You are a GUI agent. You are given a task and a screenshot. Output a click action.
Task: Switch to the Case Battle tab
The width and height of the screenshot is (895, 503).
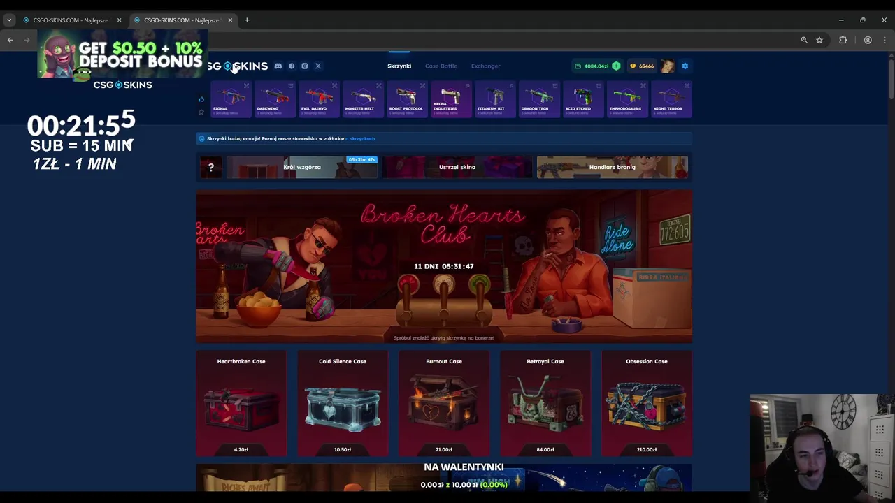pos(441,66)
